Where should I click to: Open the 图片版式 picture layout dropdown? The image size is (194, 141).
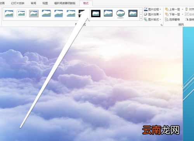click(x=152, y=19)
